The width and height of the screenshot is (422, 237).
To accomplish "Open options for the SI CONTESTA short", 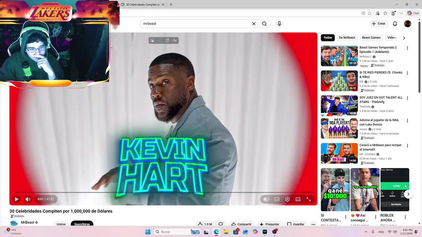I will 346,217.
